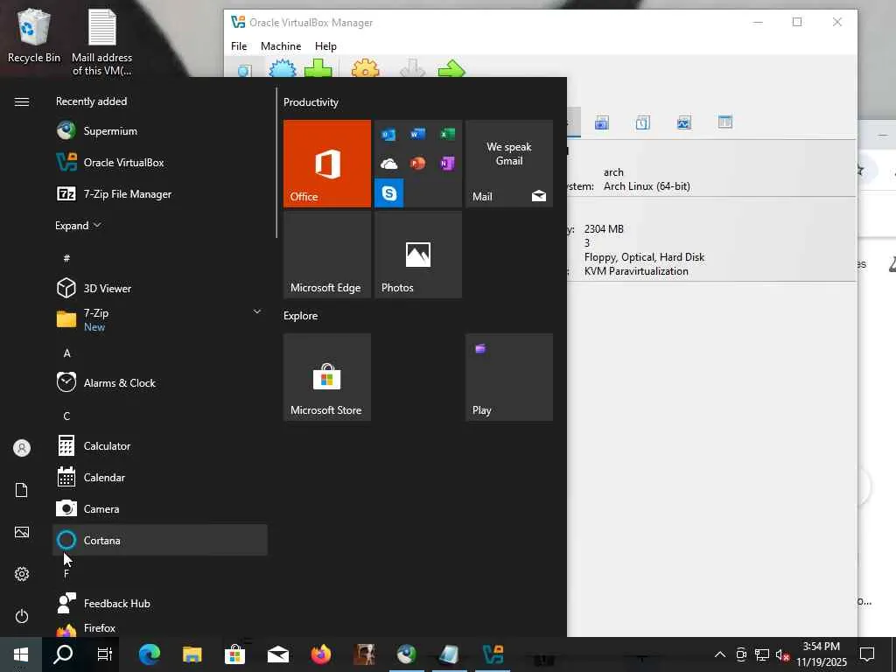Screen dimensions: 896x672
Task: Open Documents from the Start sidebar
Action: pyautogui.click(x=22, y=490)
